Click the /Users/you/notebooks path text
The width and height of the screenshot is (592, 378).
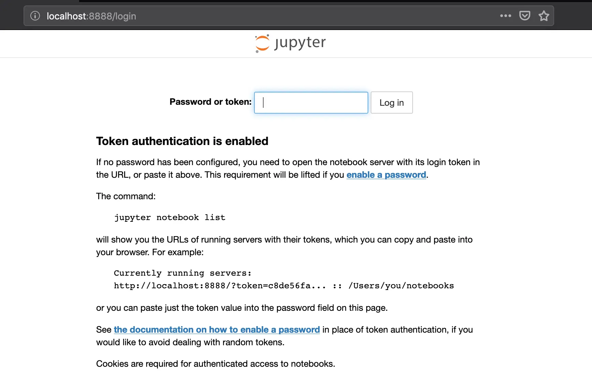click(x=401, y=286)
